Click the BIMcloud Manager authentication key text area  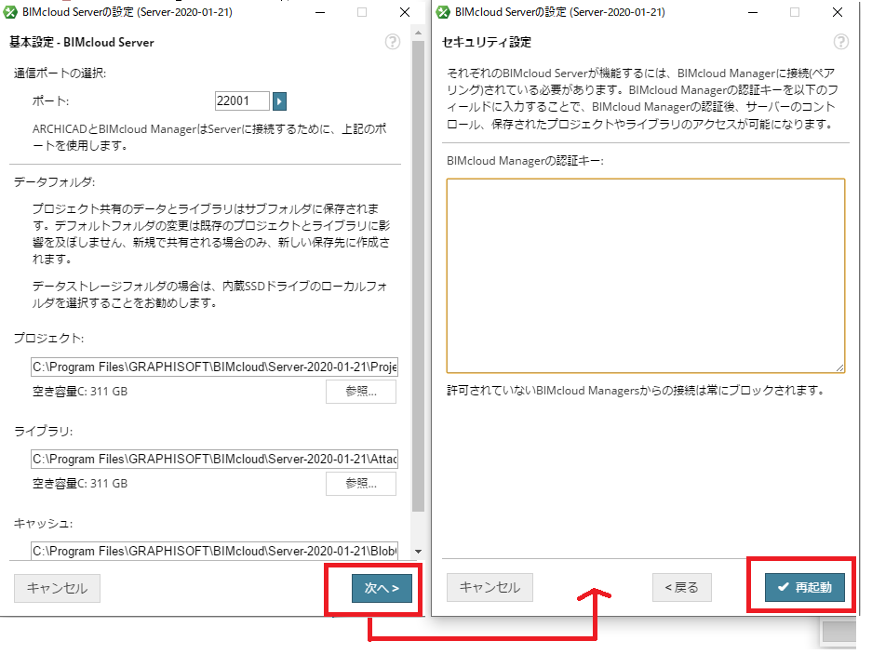pyautogui.click(x=646, y=276)
